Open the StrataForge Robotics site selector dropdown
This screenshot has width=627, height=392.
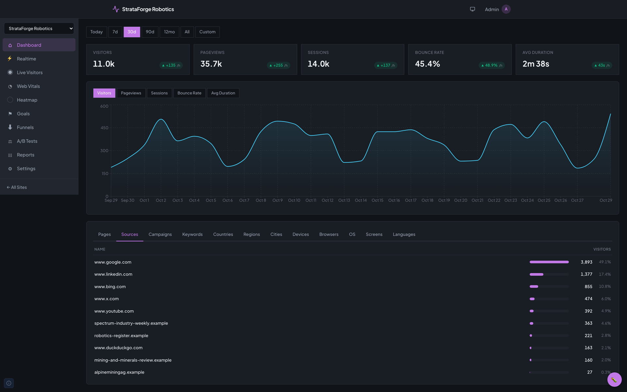39,28
